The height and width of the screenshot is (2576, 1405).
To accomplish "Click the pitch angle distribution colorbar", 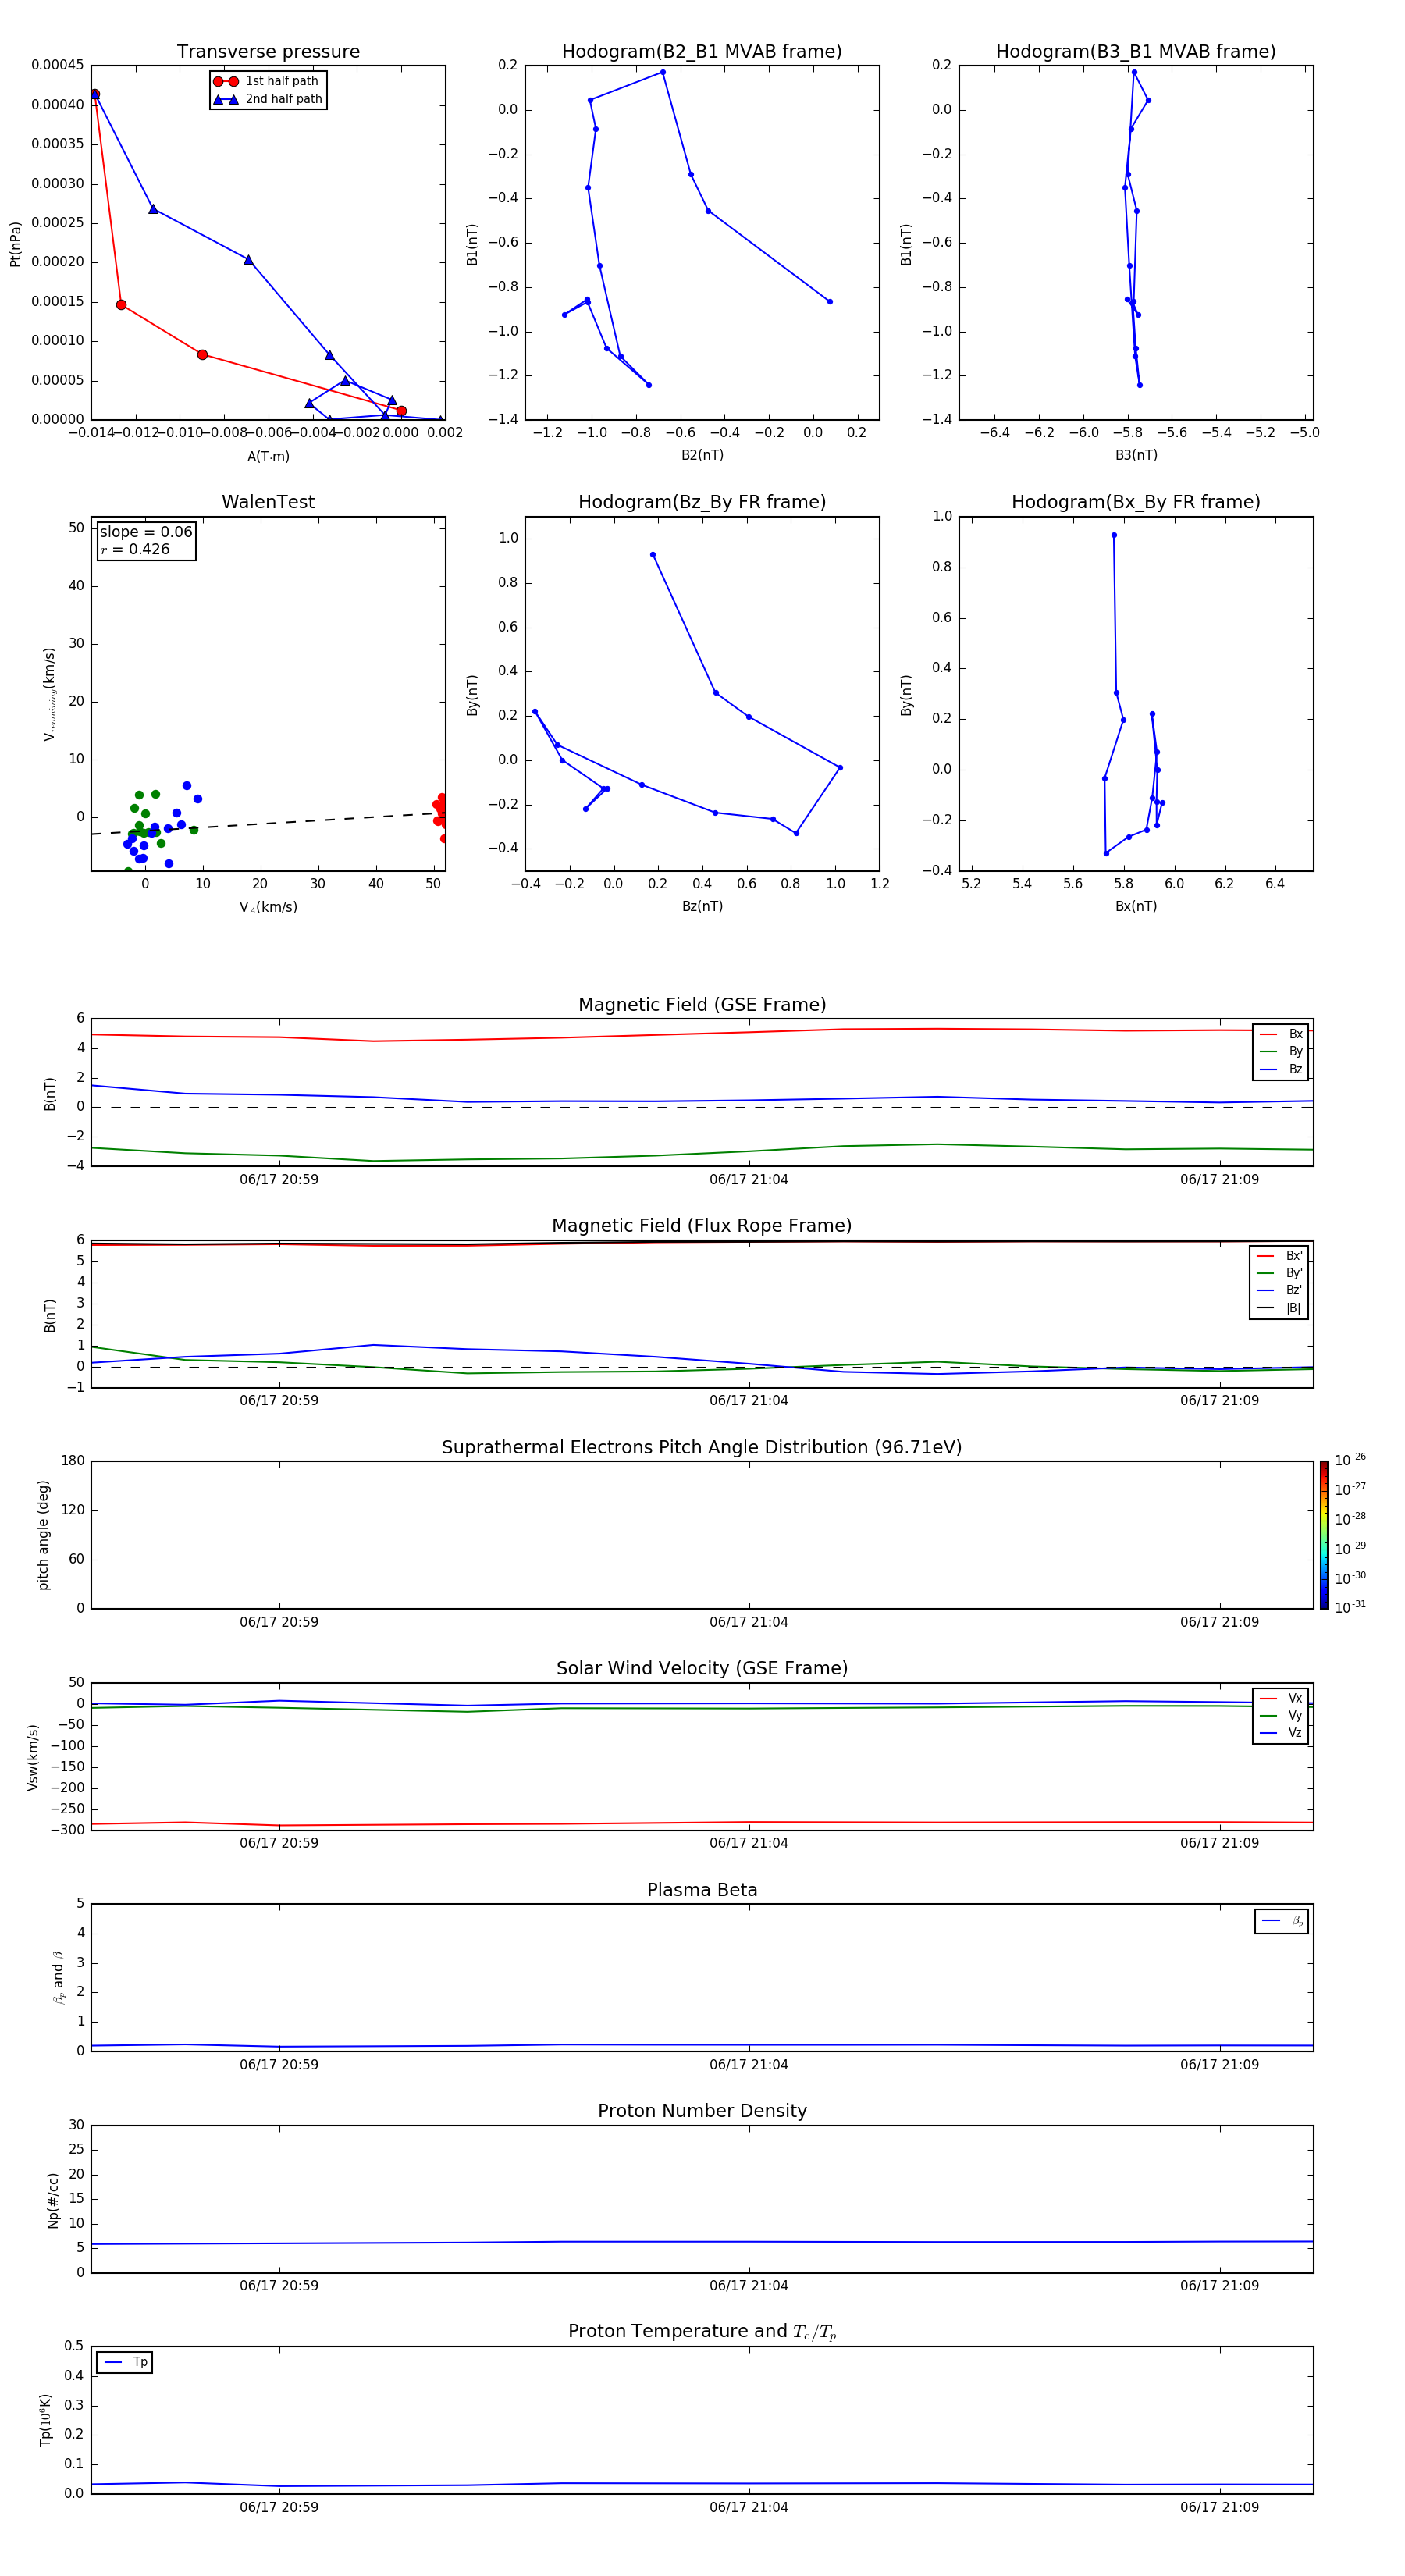I will [x=1323, y=1534].
